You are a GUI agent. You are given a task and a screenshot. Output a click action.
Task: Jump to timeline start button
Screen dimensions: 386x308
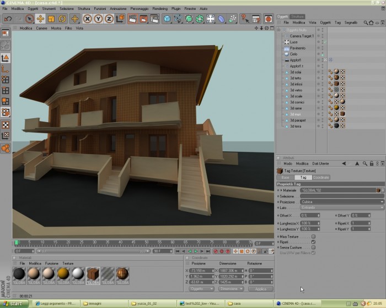(178, 251)
